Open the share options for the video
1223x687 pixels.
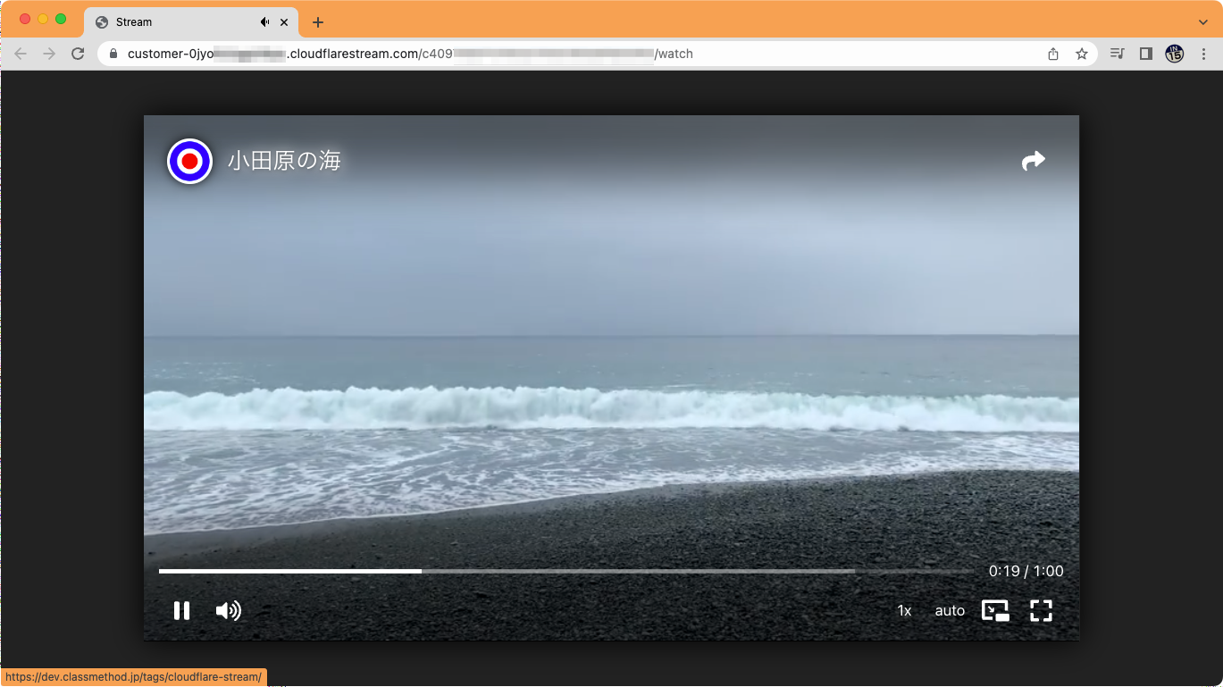point(1033,160)
